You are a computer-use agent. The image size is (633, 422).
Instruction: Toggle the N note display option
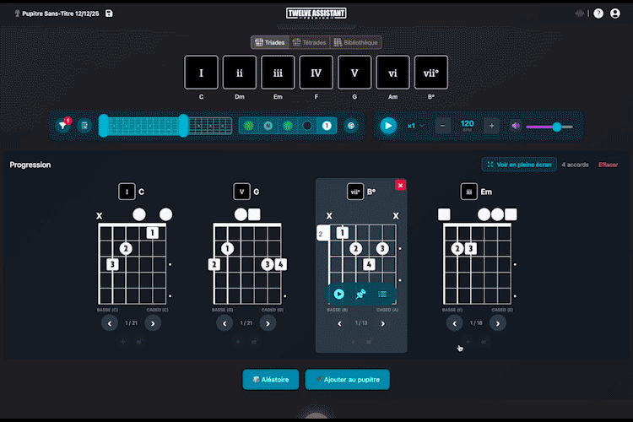268,126
